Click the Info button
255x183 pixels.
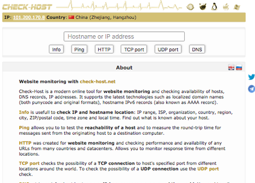tap(56, 49)
